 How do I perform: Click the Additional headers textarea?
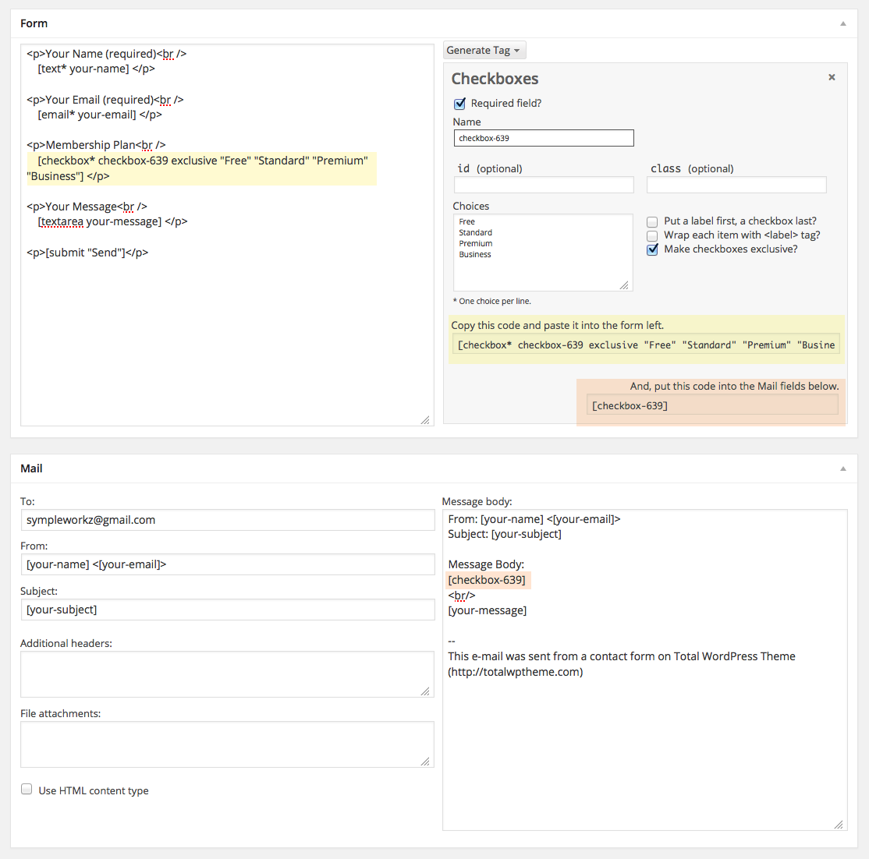pyautogui.click(x=227, y=674)
